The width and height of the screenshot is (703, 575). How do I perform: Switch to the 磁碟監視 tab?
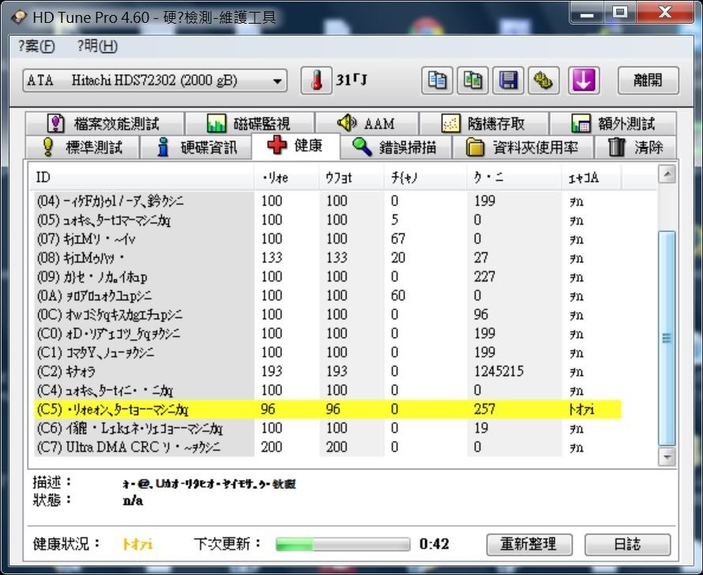click(x=249, y=123)
